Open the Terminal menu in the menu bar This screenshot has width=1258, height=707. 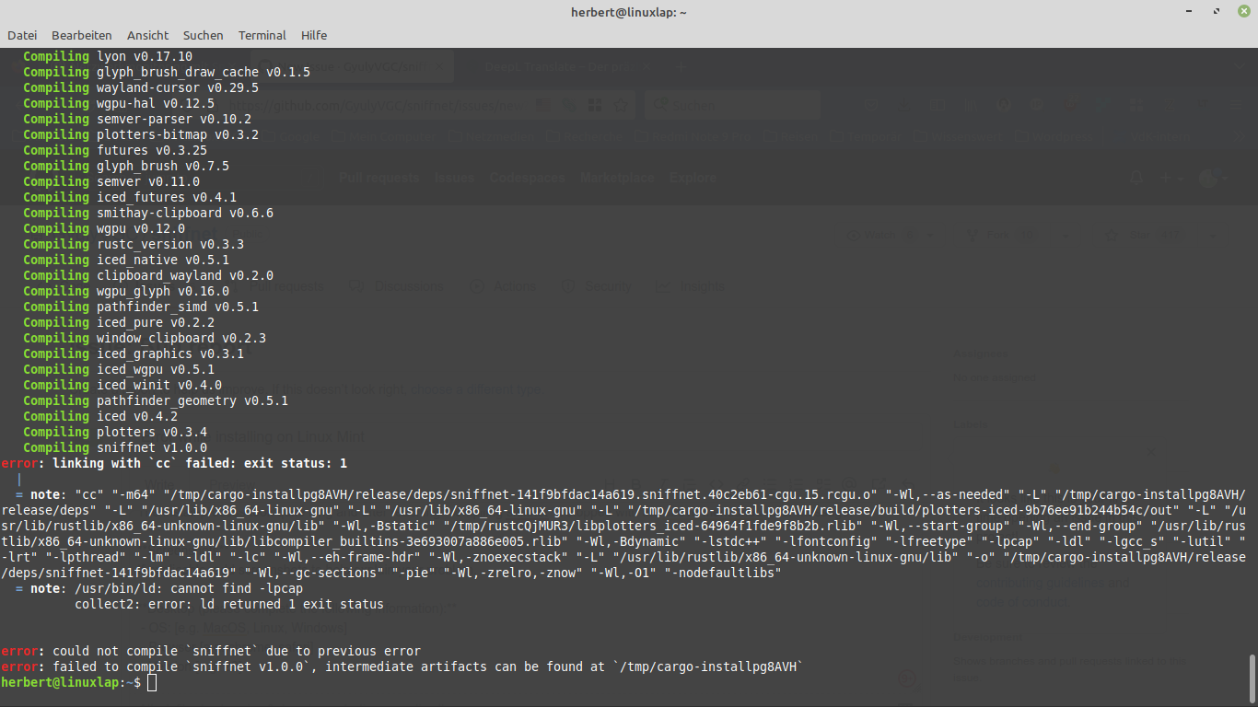(x=262, y=36)
